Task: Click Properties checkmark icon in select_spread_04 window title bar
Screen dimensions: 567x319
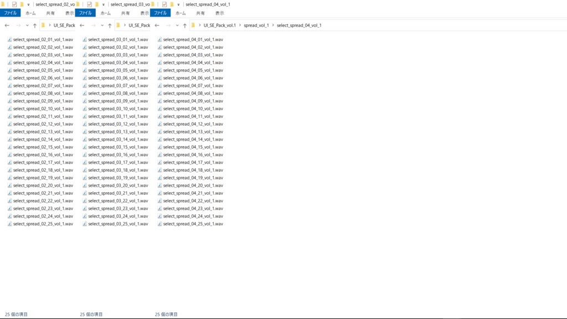Action: pos(164,4)
